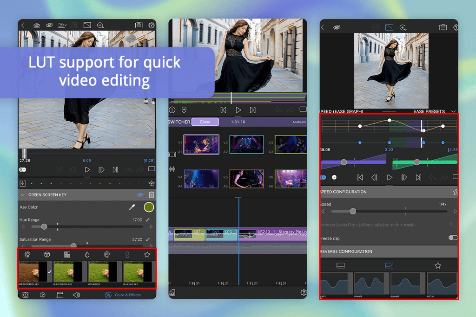Select the Summit ease preset thumbnail

coord(405,284)
